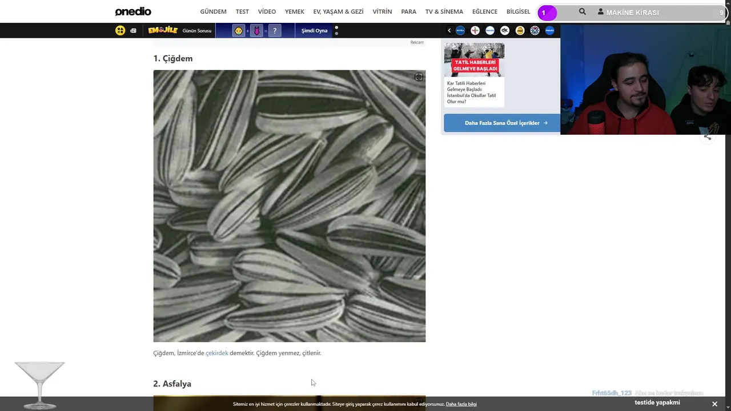Image resolution: width=731 pixels, height=411 pixels.
Task: Click the Şimdi Oyna button
Action: coord(314,31)
